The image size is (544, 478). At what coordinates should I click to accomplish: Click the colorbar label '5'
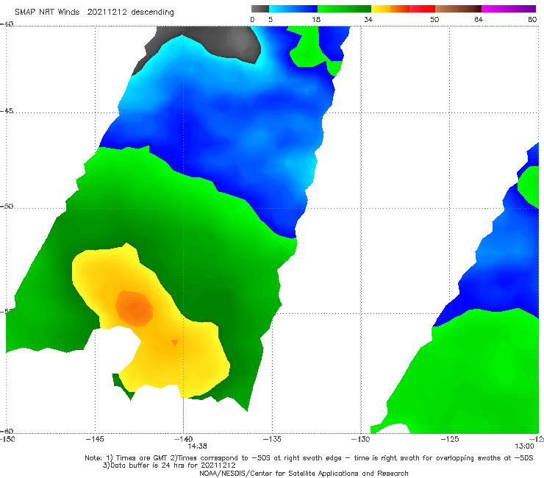271,20
